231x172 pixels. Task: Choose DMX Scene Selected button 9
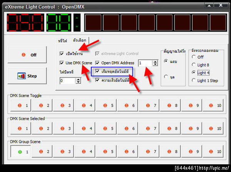click(192, 129)
